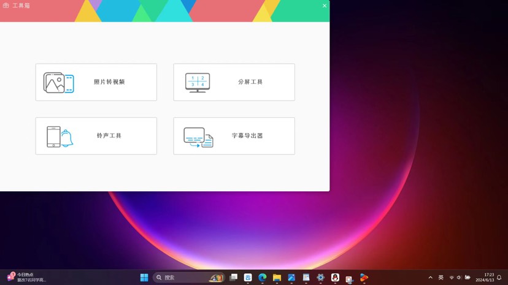Image resolution: width=508 pixels, height=285 pixels.
Task: Switch the 英 input method indicator
Action: pyautogui.click(x=441, y=278)
